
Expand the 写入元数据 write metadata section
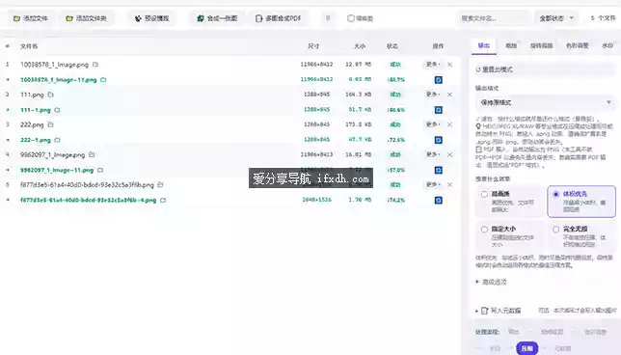pos(499,311)
